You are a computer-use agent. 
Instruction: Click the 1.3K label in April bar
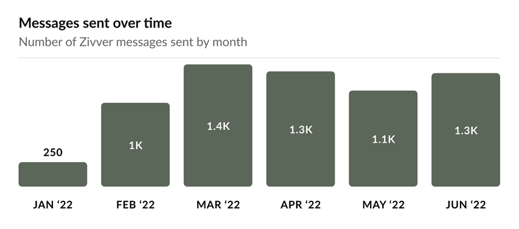pos(301,130)
